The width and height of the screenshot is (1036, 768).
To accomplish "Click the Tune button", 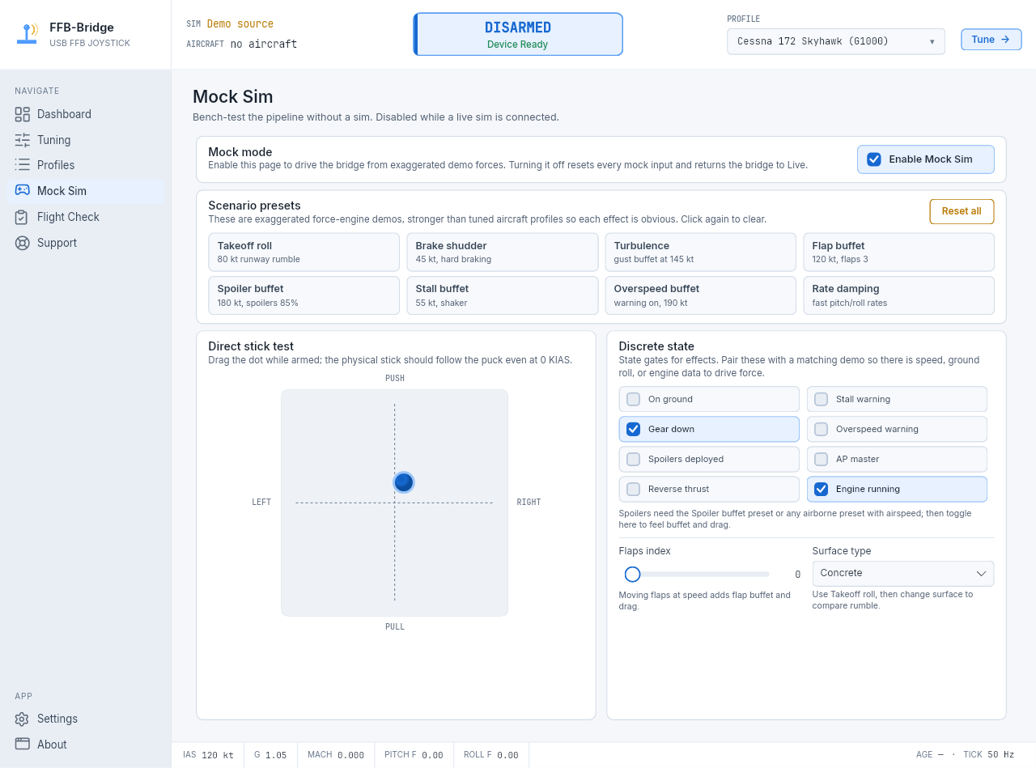I will [x=991, y=39].
